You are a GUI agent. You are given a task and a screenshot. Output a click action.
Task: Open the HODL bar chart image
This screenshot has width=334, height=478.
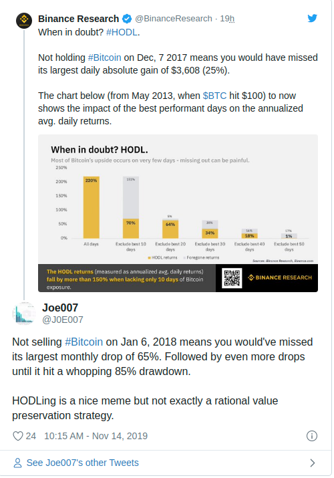(x=178, y=213)
